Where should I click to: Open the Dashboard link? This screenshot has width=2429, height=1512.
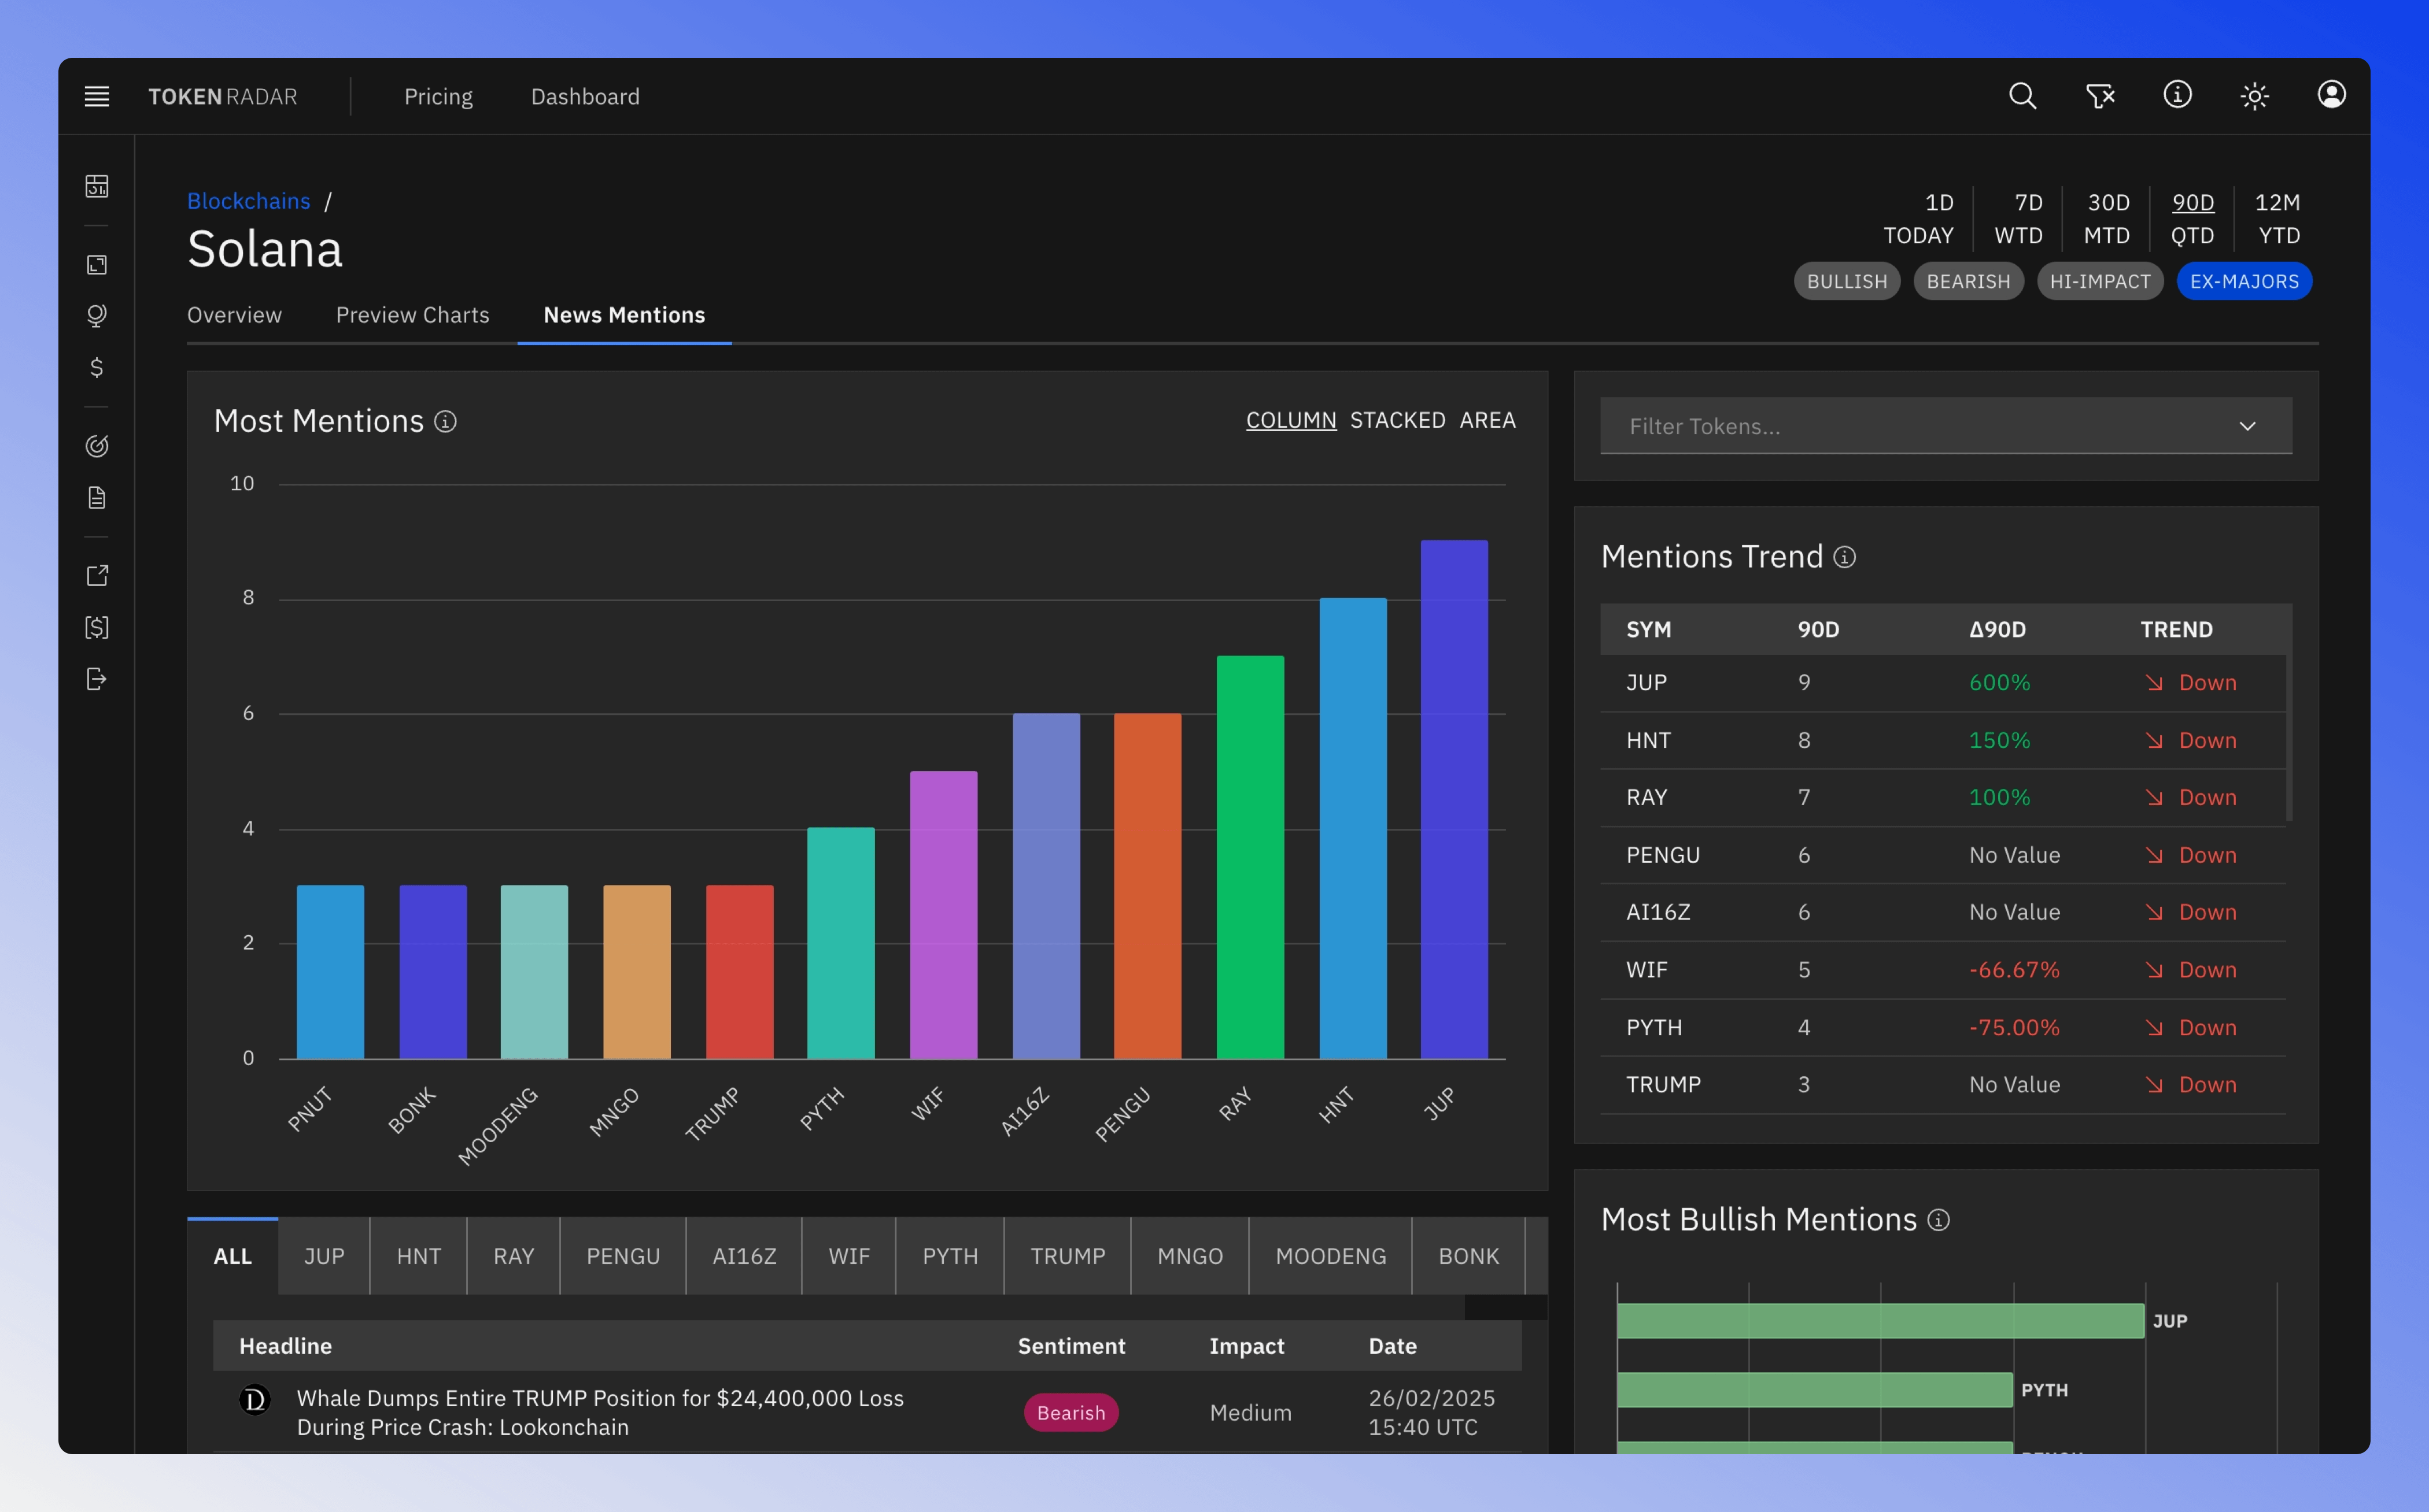click(585, 96)
